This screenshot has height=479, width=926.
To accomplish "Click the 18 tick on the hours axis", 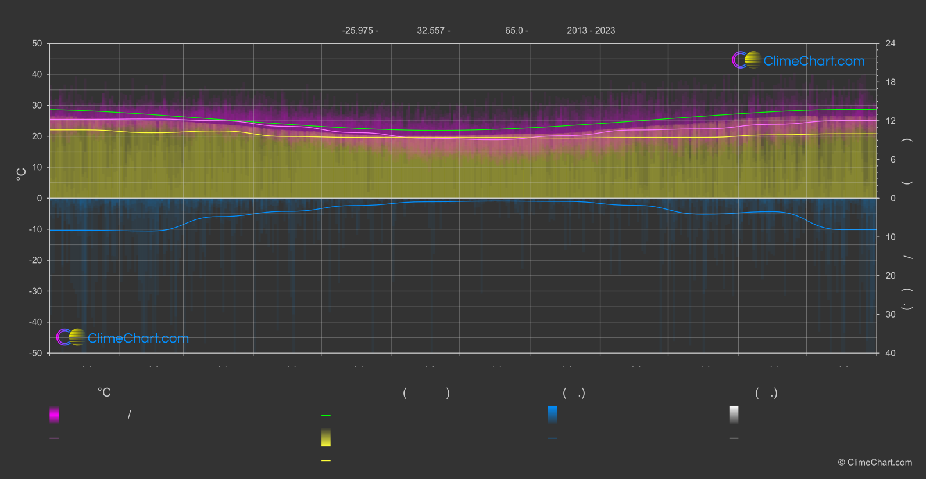I will (891, 82).
